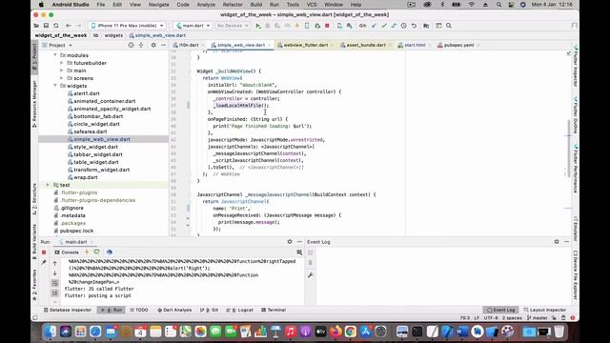This screenshot has width=610, height=343.
Task: Stop the app using red toolbar square
Action: click(327, 26)
